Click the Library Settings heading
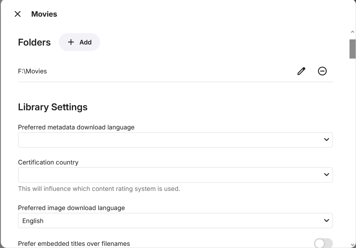The height and width of the screenshot is (248, 356). [x=53, y=107]
